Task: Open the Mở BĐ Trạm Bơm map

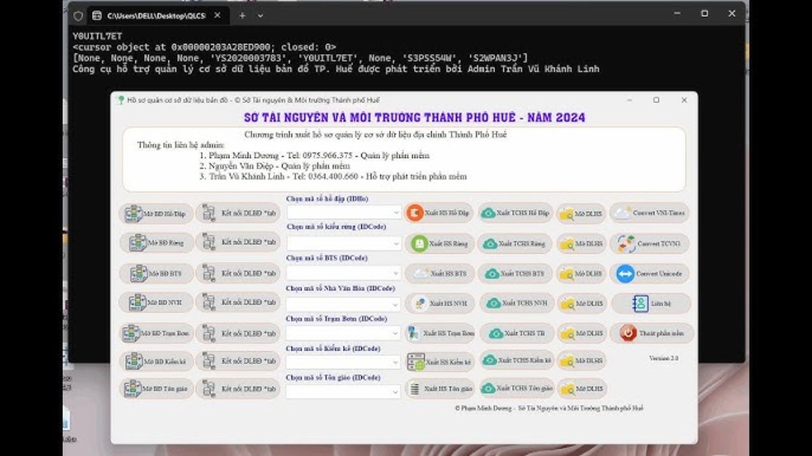Action: pos(156,333)
